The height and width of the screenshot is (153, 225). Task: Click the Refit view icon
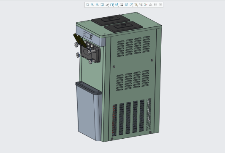[x=87, y=5]
